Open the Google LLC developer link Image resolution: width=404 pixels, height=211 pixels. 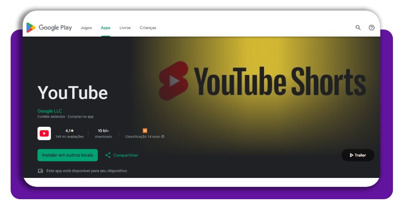point(50,111)
